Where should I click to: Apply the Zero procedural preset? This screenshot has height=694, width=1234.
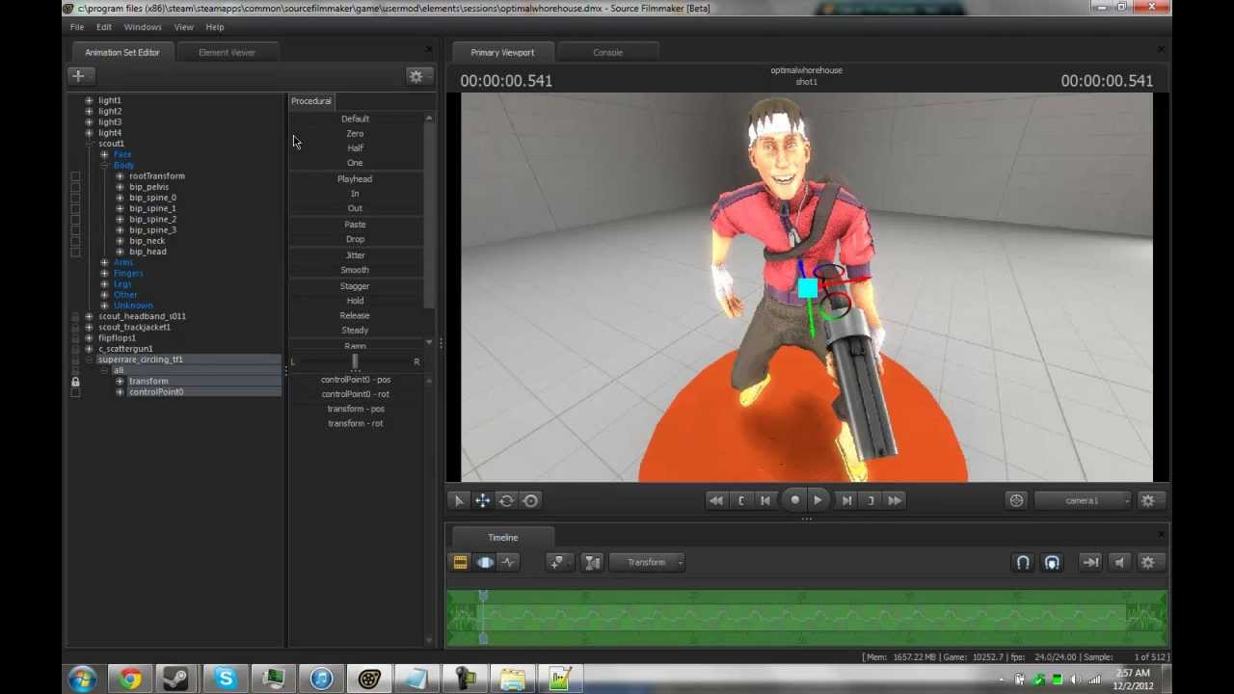pos(355,133)
